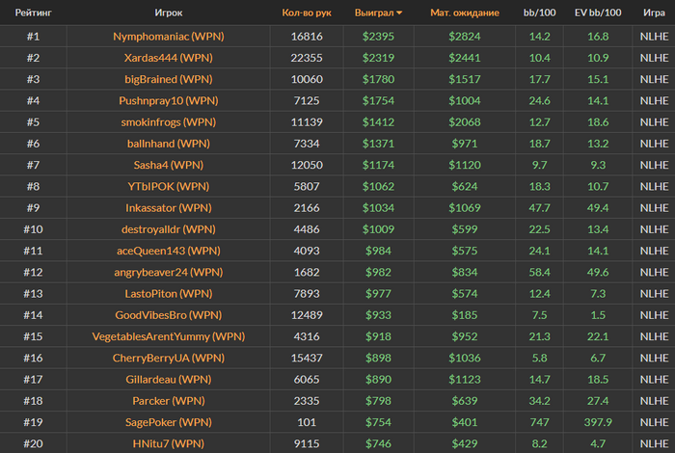Open CherryBerryUA (WPN) player page
Viewport: 675px width, 453px height.
[x=169, y=359]
